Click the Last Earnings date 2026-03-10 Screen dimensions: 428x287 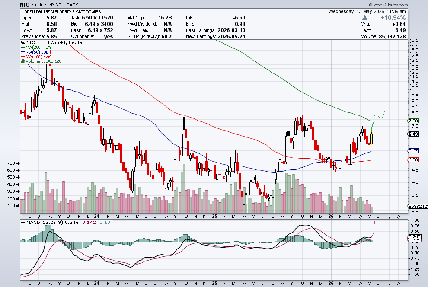(x=231, y=30)
